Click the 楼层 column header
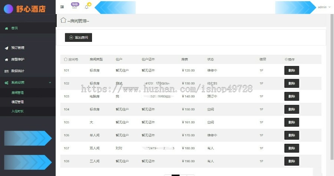 (x=263, y=59)
